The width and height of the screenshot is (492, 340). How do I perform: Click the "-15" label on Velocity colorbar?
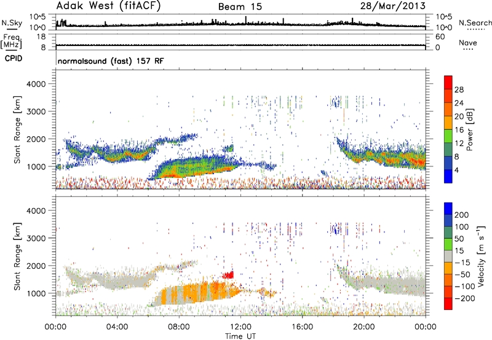(x=462, y=263)
